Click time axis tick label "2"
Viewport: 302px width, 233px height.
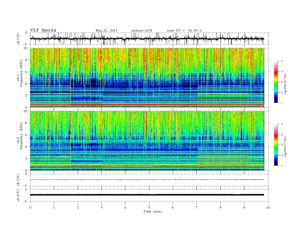pyautogui.click(x=78, y=207)
